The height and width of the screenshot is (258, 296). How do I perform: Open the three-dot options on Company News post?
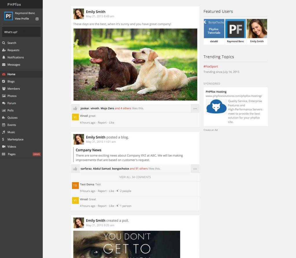pos(195,169)
